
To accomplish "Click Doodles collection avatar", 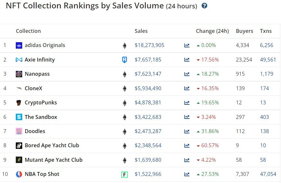I will point(19,131).
